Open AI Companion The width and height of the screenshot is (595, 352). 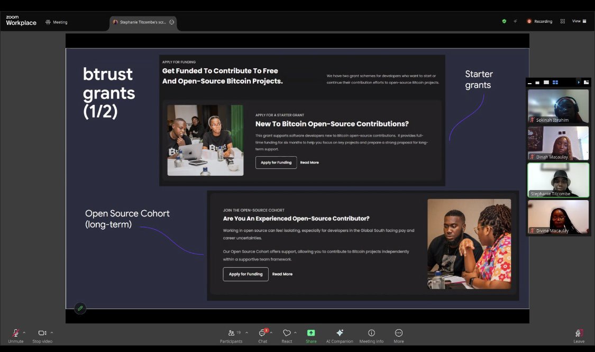click(x=340, y=336)
